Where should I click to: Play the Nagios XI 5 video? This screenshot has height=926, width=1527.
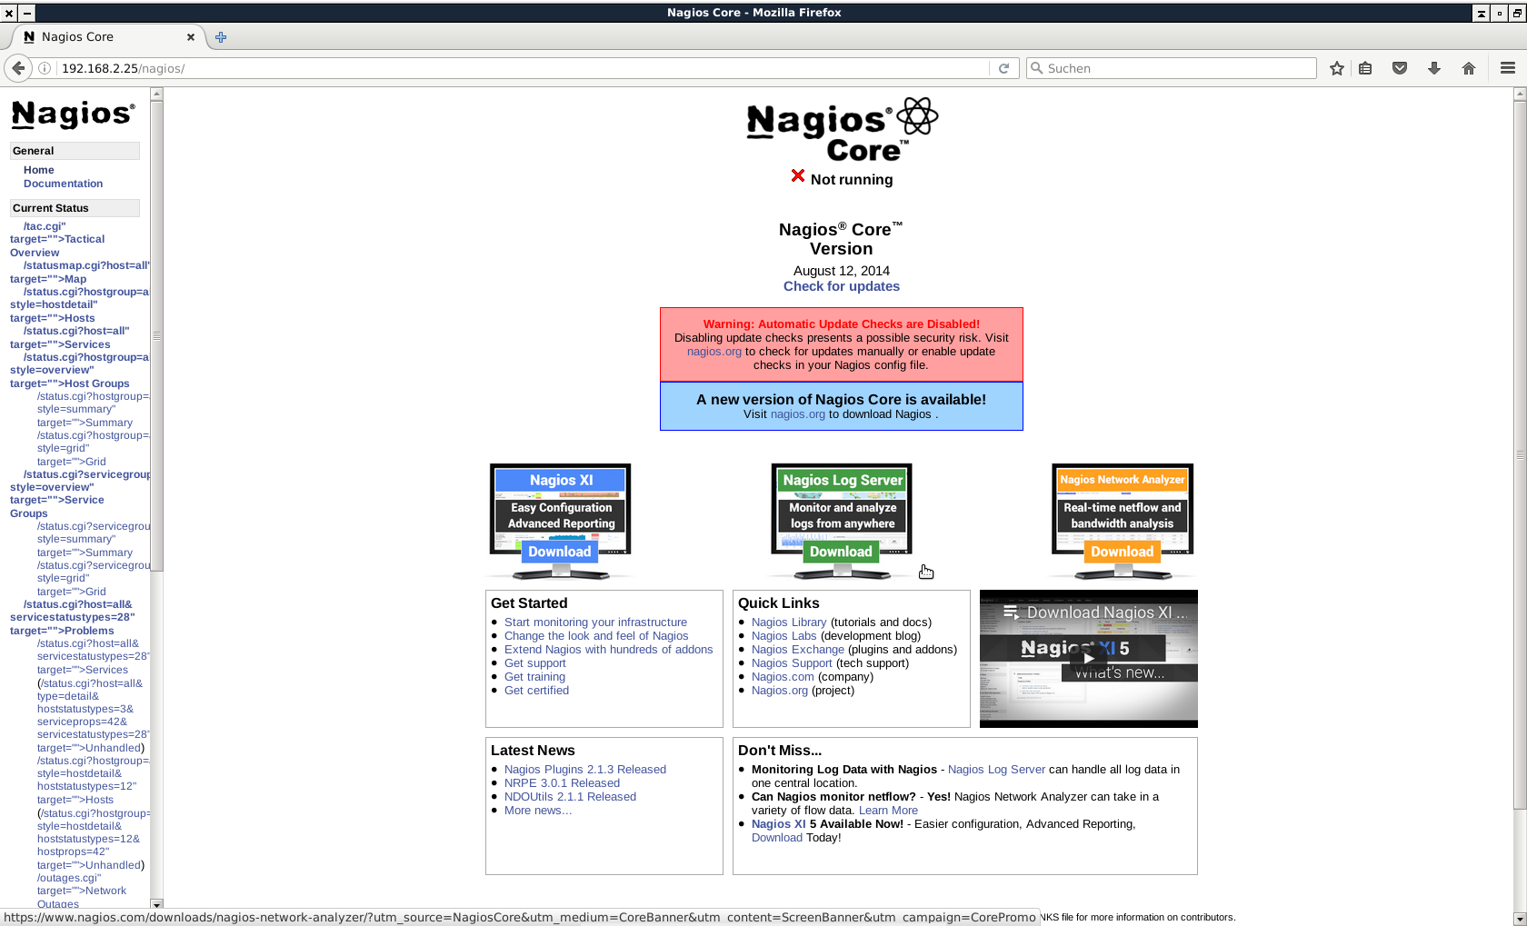[x=1088, y=658]
